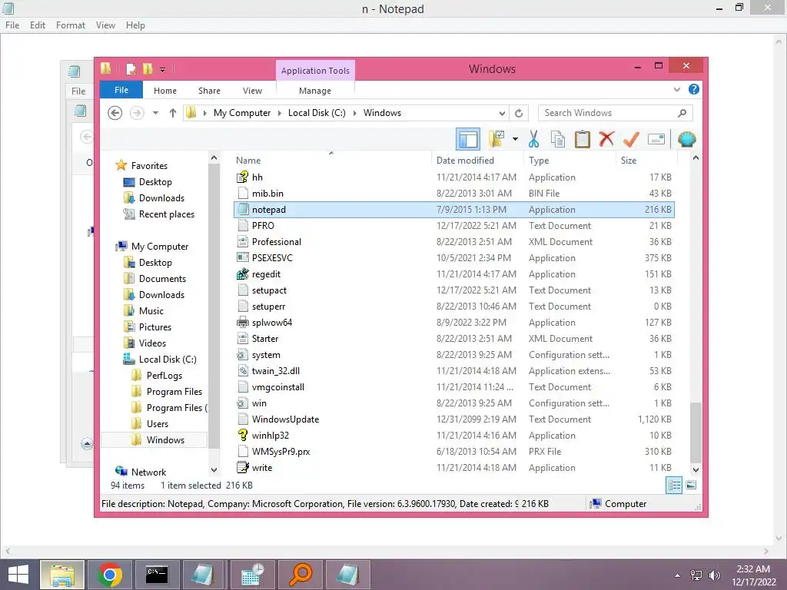Open the calendar-clock app on the taskbar

[252, 575]
